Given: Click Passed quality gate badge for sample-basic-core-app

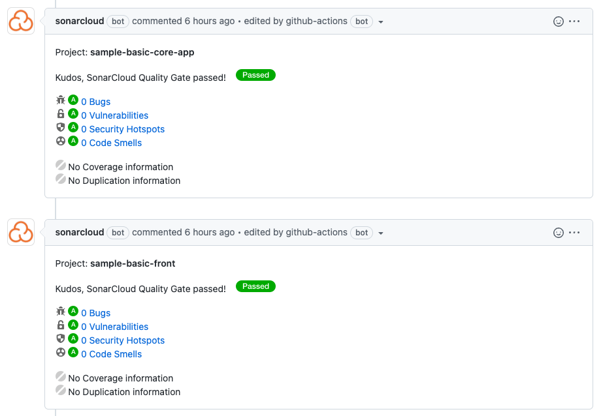Looking at the screenshot, I should tap(255, 75).
